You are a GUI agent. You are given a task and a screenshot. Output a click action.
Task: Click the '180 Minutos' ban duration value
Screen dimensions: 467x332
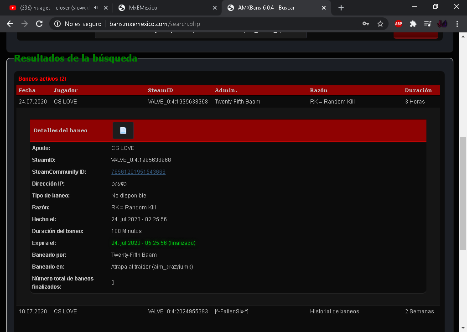coord(126,231)
